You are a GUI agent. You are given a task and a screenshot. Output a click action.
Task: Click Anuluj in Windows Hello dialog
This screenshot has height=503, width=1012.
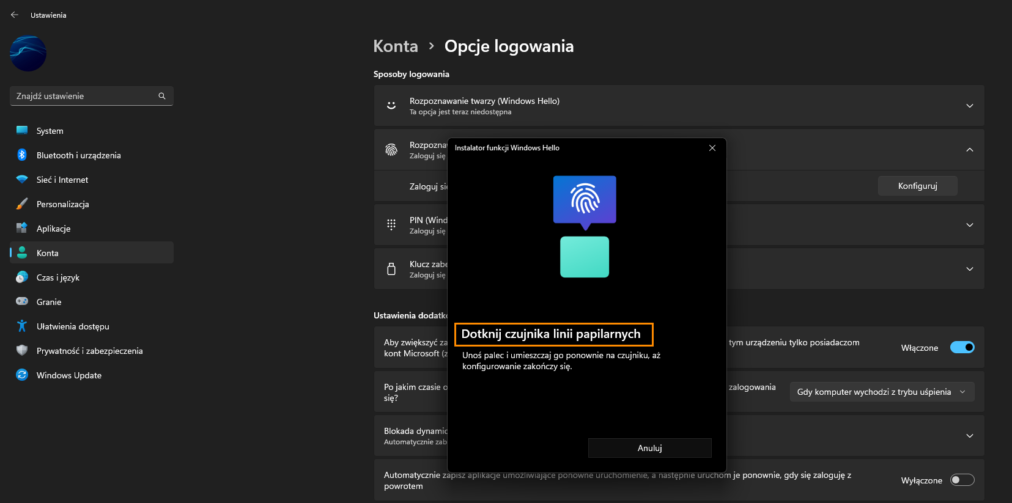click(650, 448)
